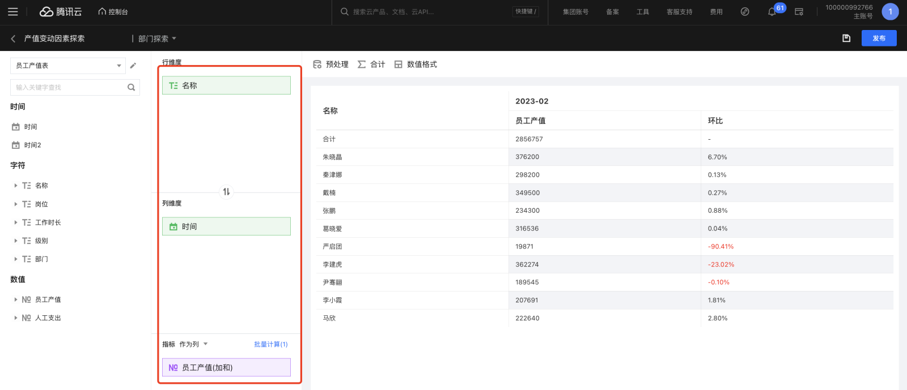Open the account avatar menu

point(890,11)
